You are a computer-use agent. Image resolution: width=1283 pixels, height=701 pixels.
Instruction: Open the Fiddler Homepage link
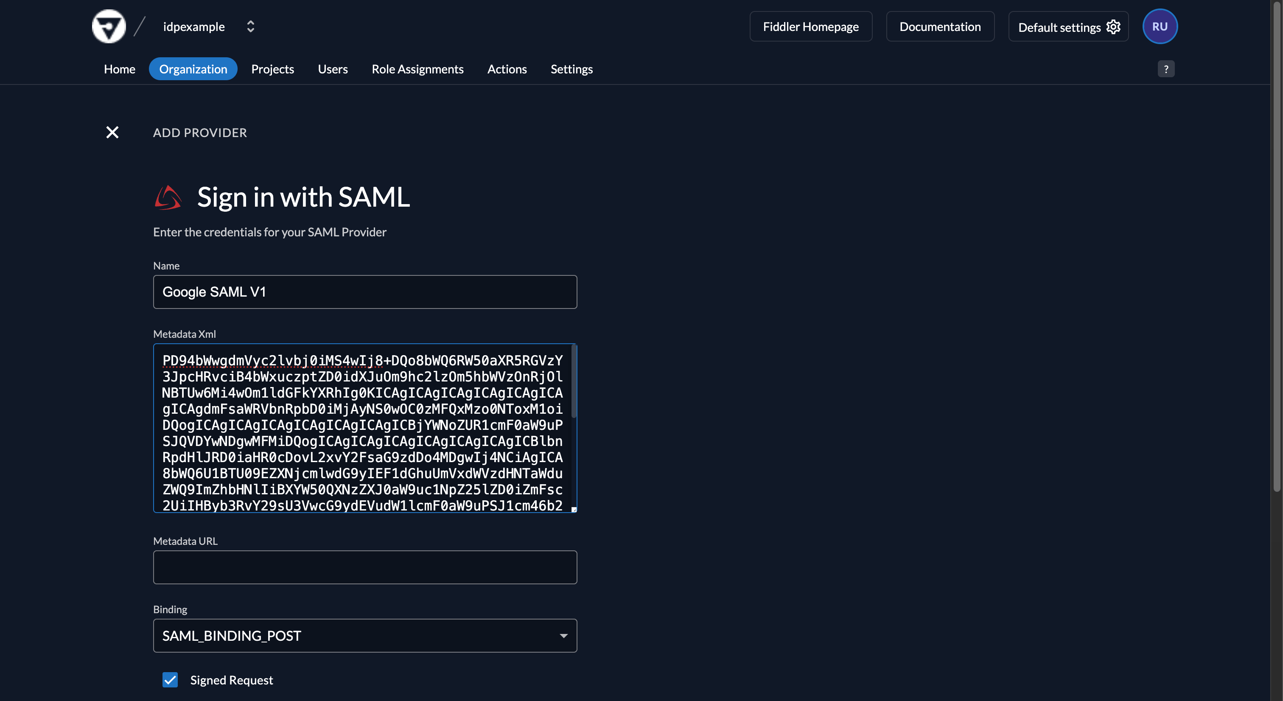[810, 26]
